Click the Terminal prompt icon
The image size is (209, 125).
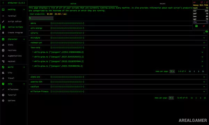pyautogui.click(x=3, y=16)
